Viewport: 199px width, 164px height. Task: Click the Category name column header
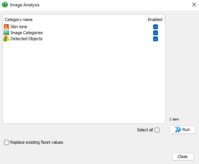[74, 20]
